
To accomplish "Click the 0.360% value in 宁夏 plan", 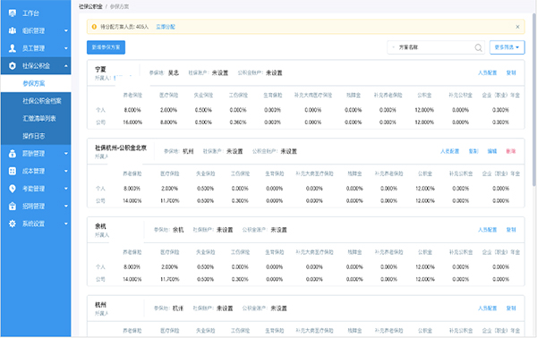I will pyautogui.click(x=238, y=123).
